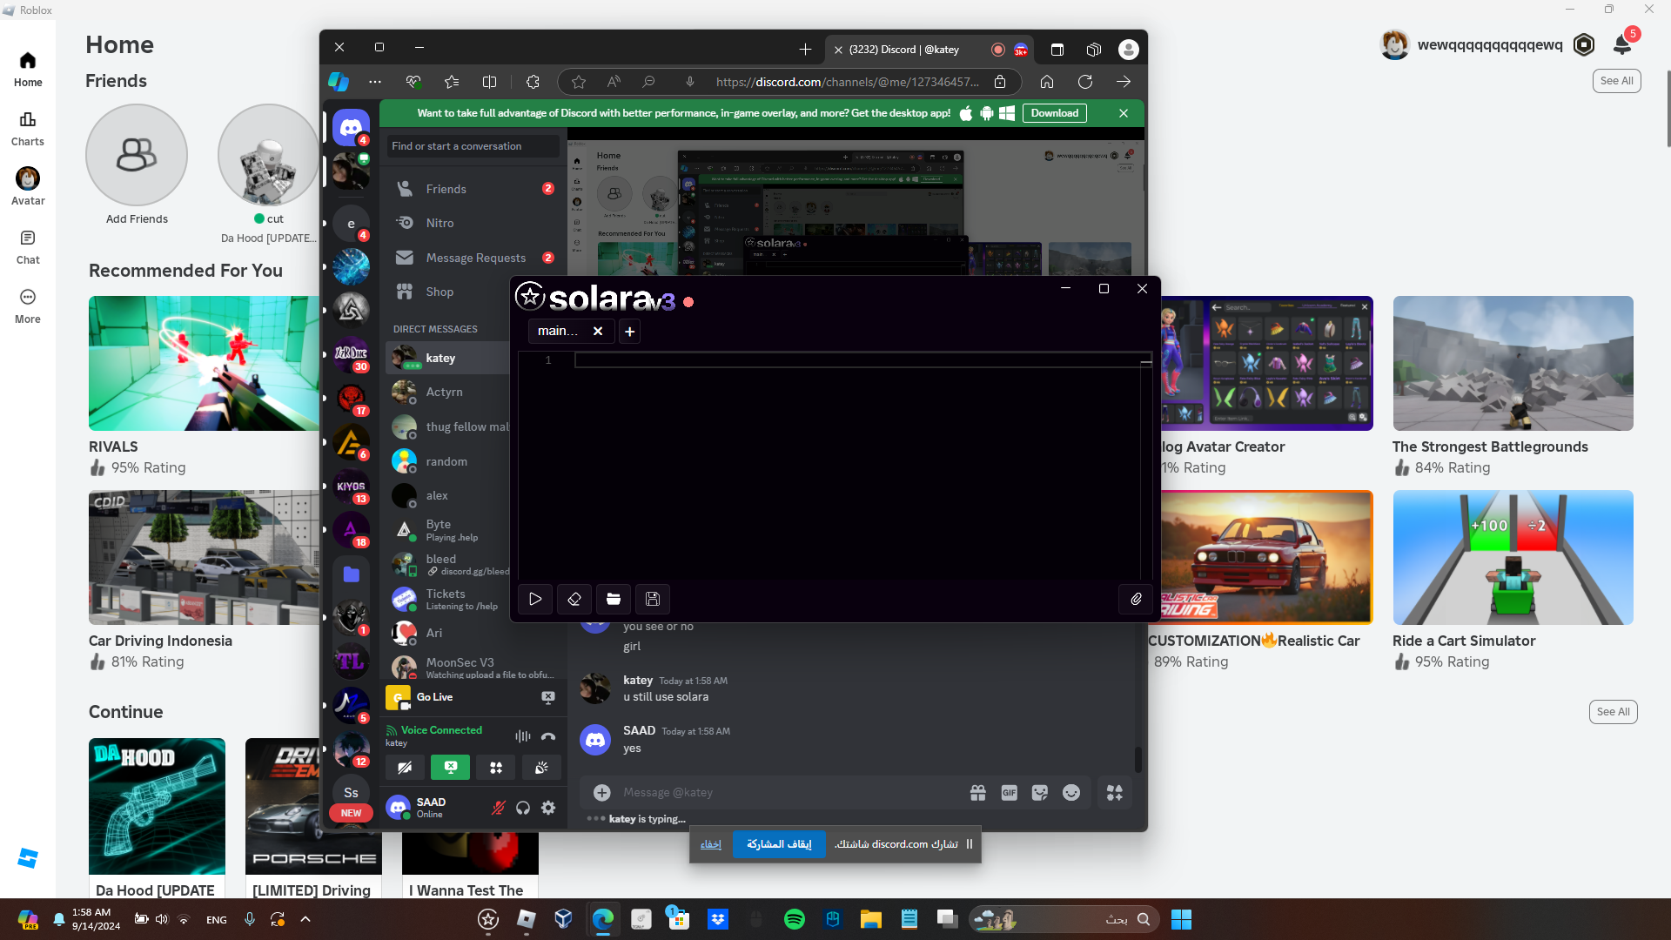
Task: Click the Solara clear editor eraser icon
Action: (574, 599)
